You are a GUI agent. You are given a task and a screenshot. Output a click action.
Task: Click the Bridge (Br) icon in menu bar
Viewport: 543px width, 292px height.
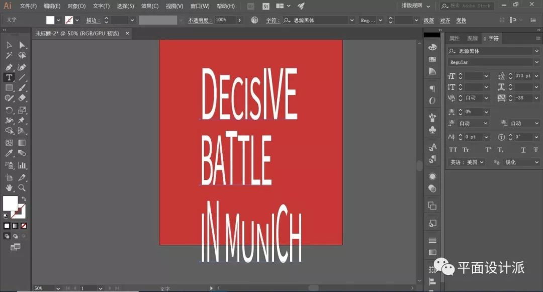pos(251,6)
